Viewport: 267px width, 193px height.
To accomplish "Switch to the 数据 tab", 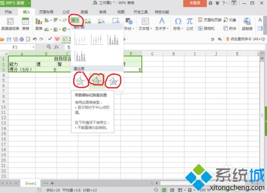I will click(84, 12).
